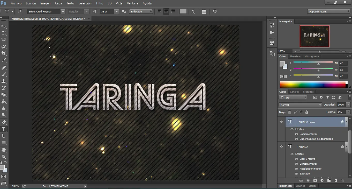Viewport: 352px width, 189px height.
Task: Delete layer with trash icon
Action: [x=343, y=181]
